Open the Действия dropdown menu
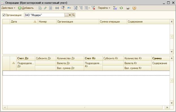The image size is (176, 112). (8, 8)
